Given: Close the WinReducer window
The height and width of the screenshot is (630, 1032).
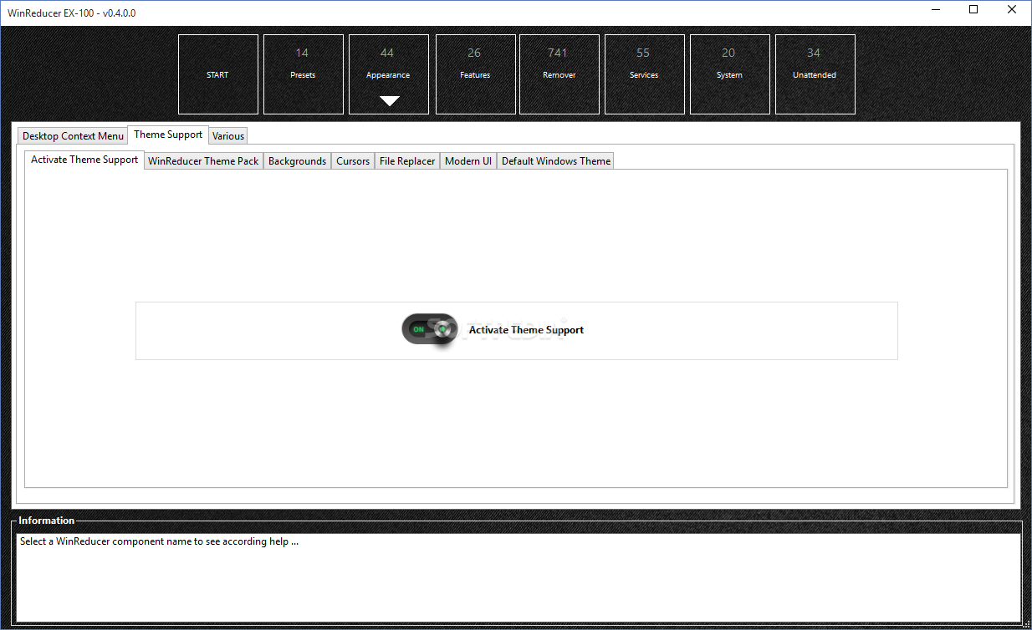Looking at the screenshot, I should point(1012,10).
